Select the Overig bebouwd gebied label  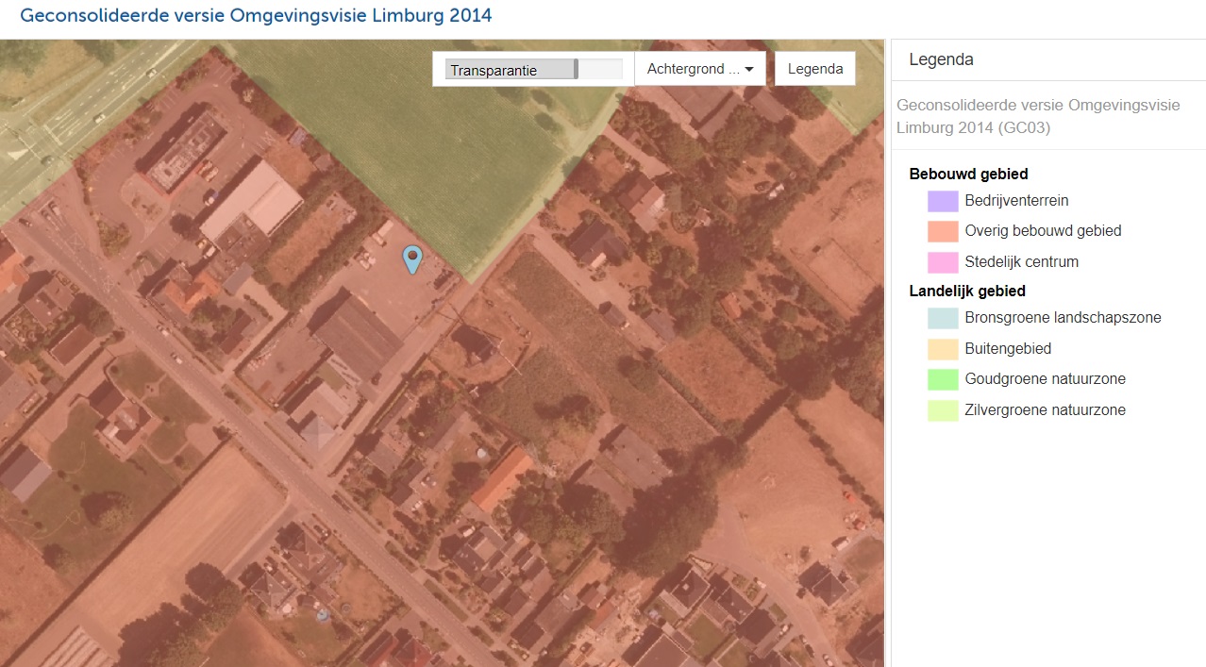pyautogui.click(x=1043, y=231)
